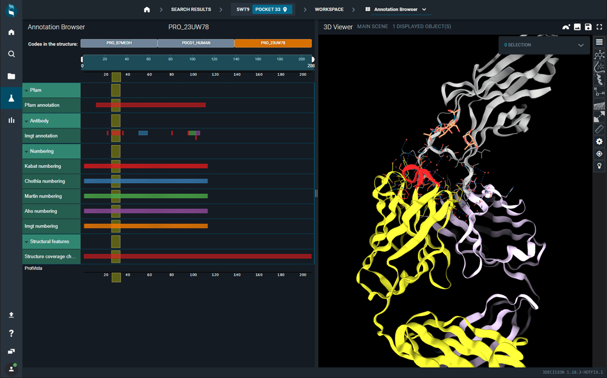Viewport: 607px width, 378px height.
Task: Enter fullscreen mode in 3D Viewer
Action: click(x=599, y=27)
